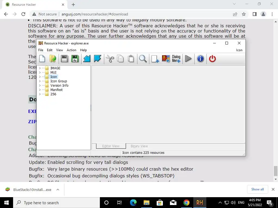Save the file using floppy disk icon

pos(64,59)
